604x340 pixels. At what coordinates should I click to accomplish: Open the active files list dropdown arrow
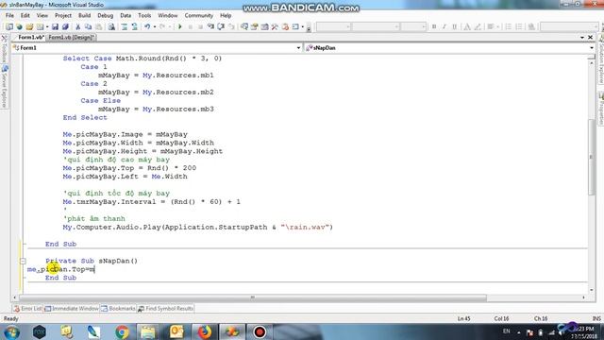582,38
